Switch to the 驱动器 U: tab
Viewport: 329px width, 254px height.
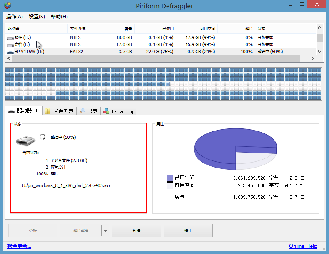[x=24, y=111]
